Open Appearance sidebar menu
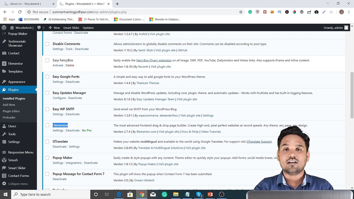Screen dimensions: 354x199 coord(17,82)
